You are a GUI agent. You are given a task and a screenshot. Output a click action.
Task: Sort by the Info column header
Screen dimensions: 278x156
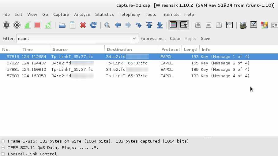239,49
